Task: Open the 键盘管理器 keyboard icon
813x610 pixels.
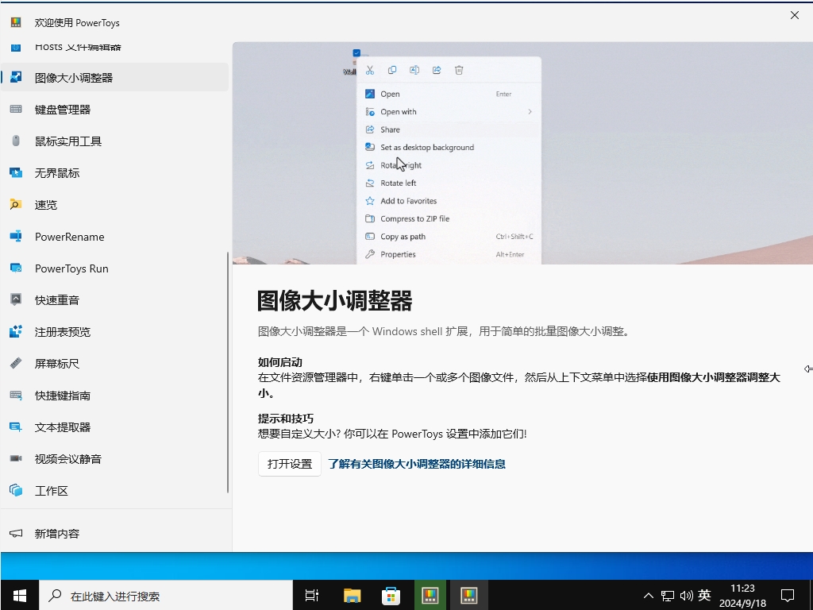Action: (16, 109)
